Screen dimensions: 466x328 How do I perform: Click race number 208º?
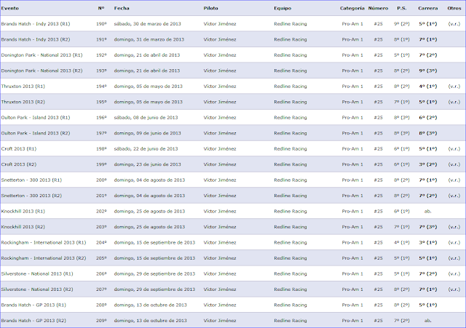[101, 305]
